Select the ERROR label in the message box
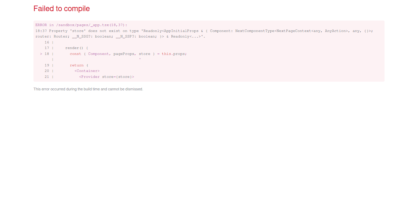The height and width of the screenshot is (219, 418). (x=40, y=25)
